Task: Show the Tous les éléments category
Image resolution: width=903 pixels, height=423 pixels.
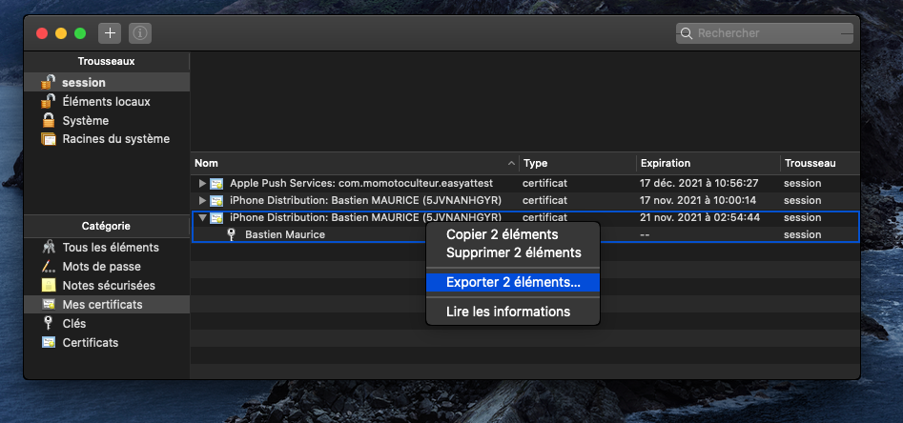Action: [107, 248]
